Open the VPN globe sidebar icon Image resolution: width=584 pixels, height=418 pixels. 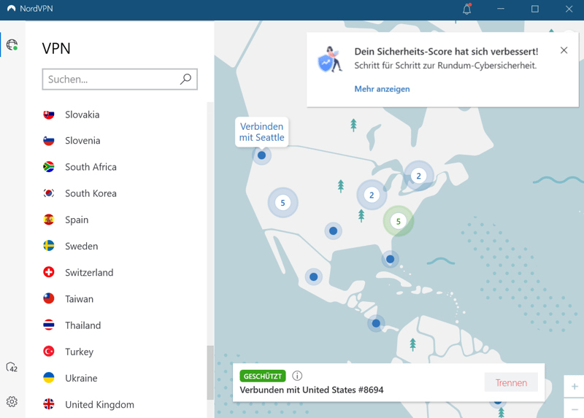click(12, 45)
